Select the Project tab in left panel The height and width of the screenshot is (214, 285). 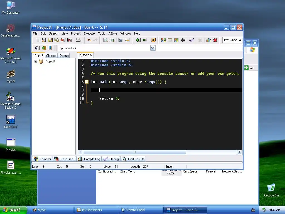(38, 55)
